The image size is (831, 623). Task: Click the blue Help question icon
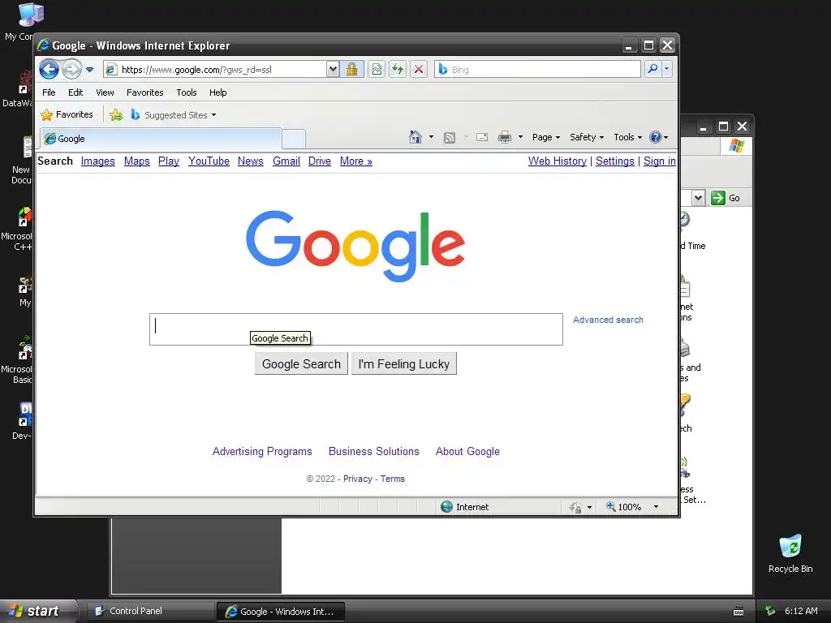[x=656, y=137]
